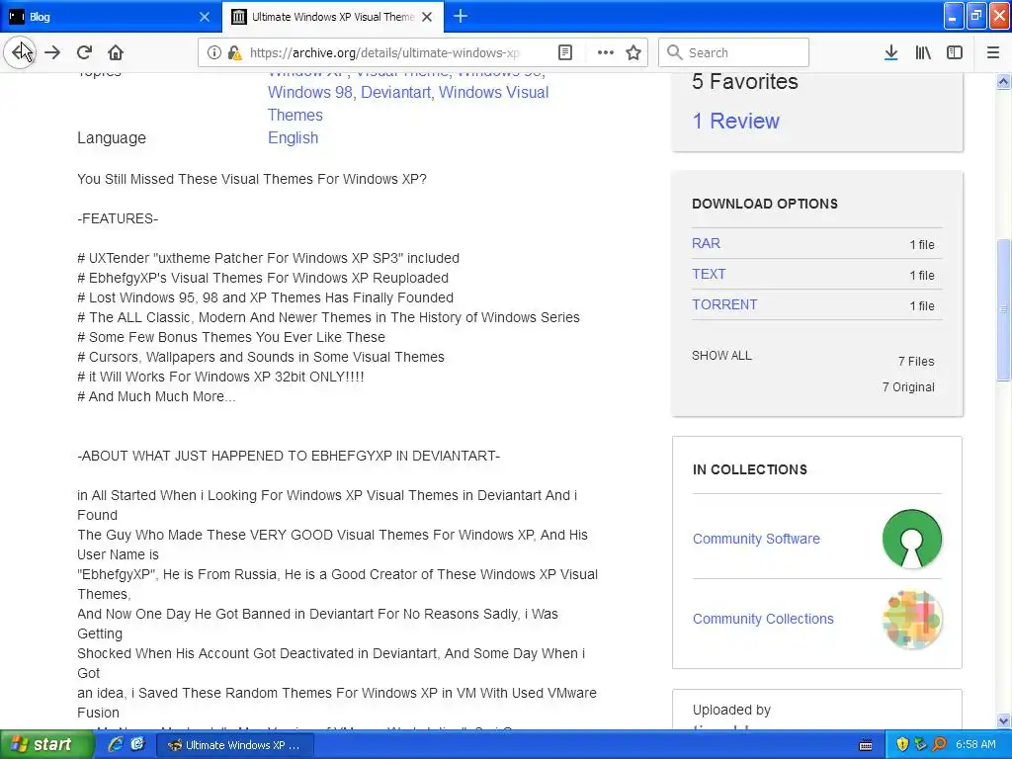Click the Community Collections colorful thumbnail
Viewport: 1012px width, 759px height.
912,620
